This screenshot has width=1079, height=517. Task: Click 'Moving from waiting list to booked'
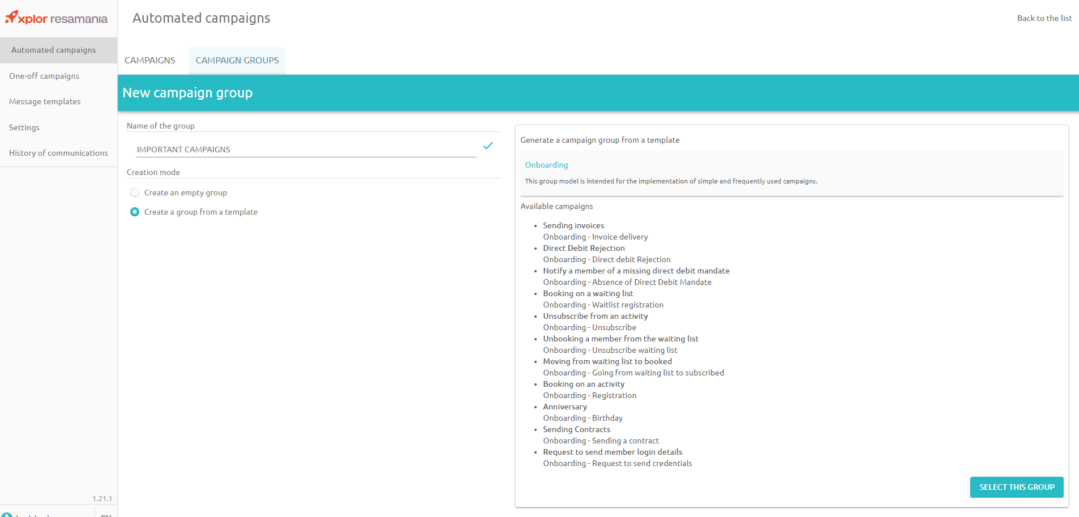pyautogui.click(x=607, y=361)
